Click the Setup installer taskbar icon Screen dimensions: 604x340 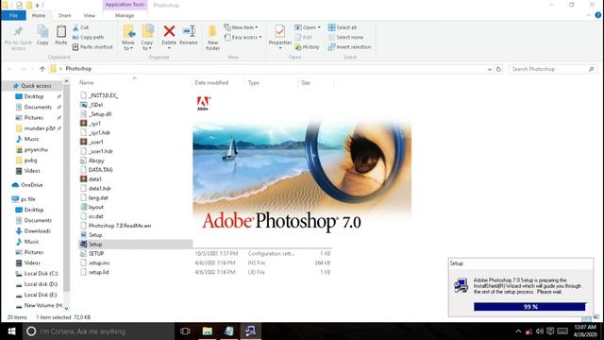coord(250,331)
